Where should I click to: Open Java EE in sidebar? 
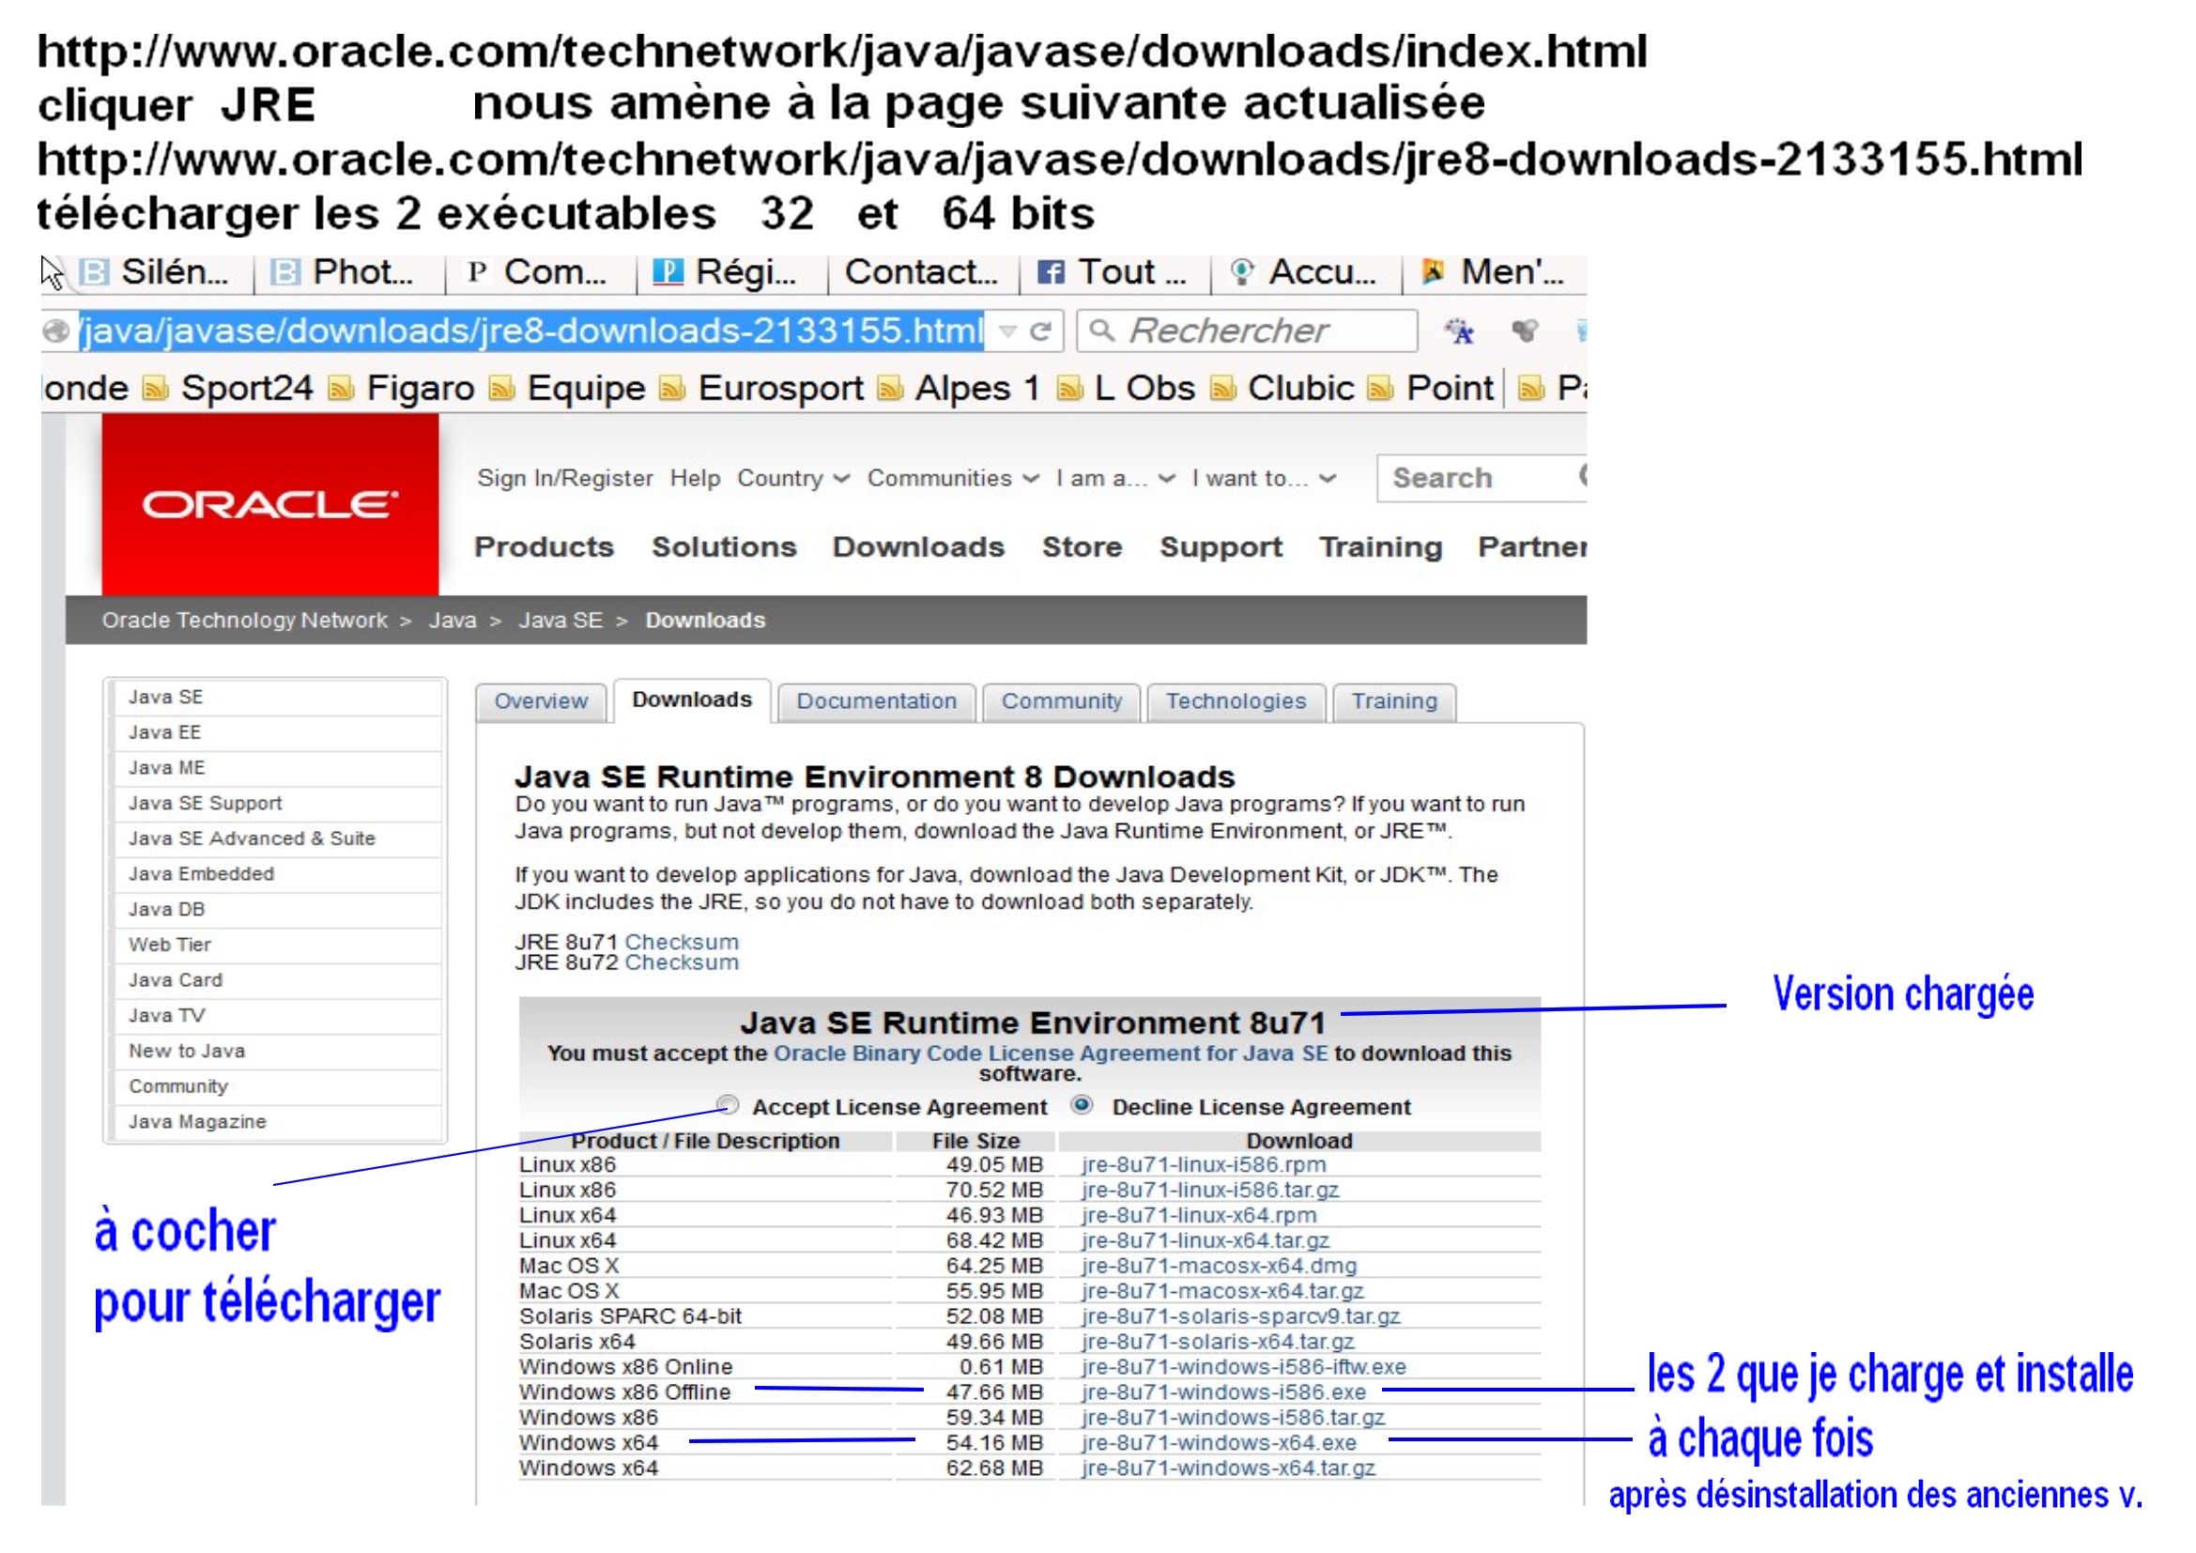click(x=277, y=732)
